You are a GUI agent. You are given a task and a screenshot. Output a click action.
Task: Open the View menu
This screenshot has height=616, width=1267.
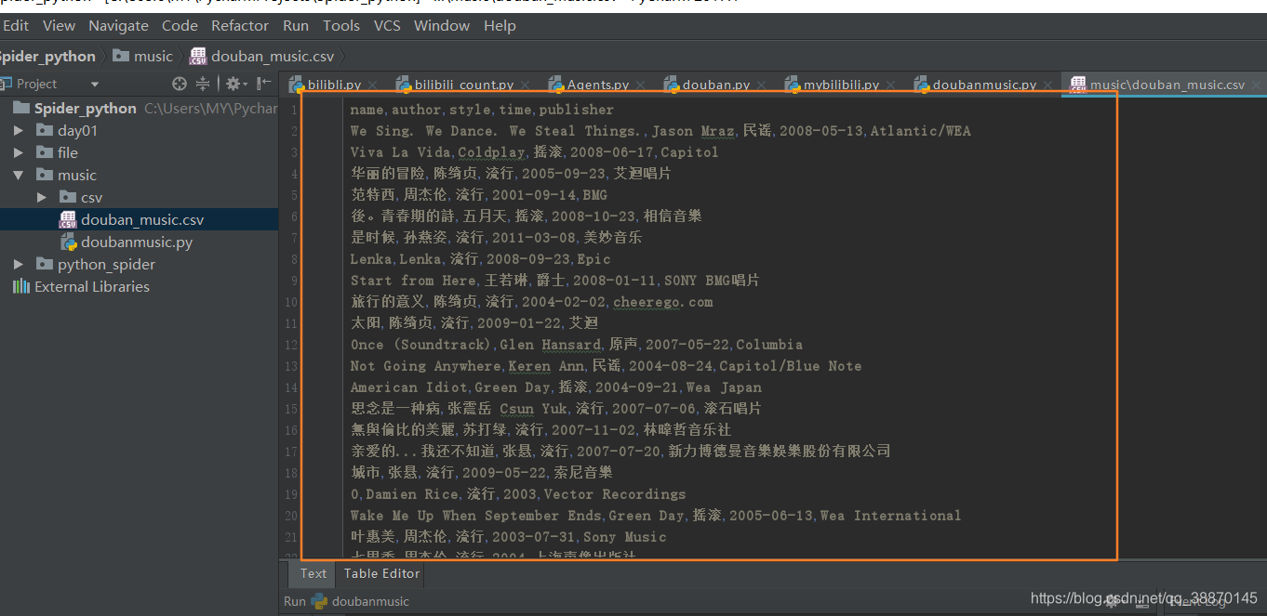(59, 25)
